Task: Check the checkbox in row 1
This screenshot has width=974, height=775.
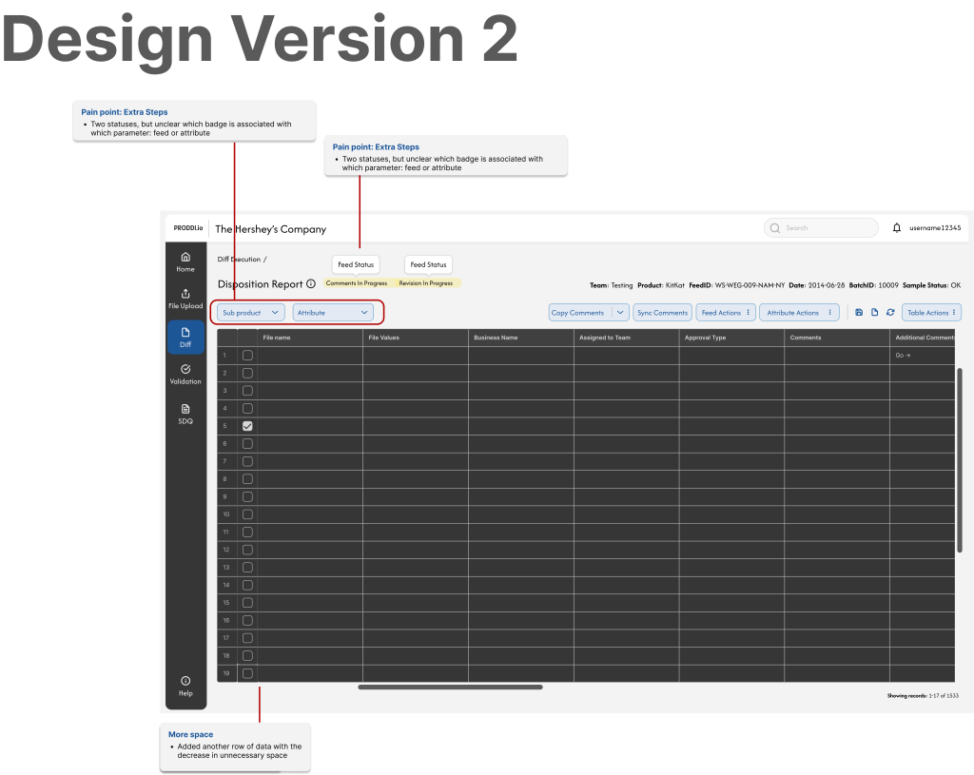Action: point(247,355)
